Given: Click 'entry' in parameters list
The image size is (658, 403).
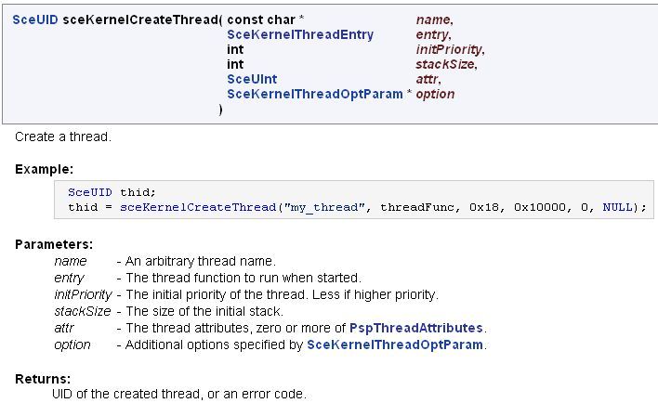Looking at the screenshot, I should [70, 278].
